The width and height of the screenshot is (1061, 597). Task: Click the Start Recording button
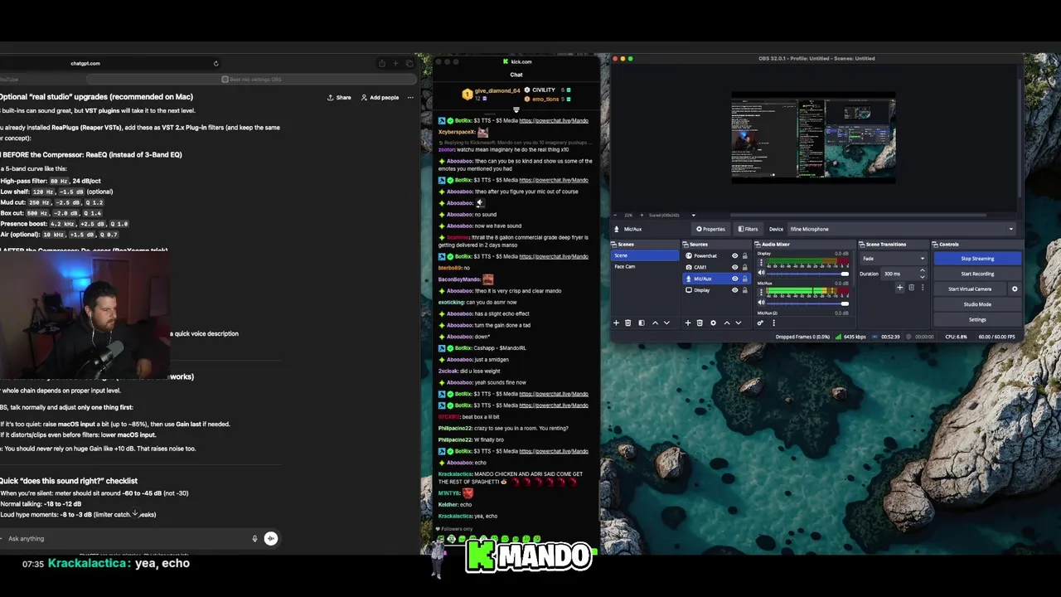(x=977, y=274)
